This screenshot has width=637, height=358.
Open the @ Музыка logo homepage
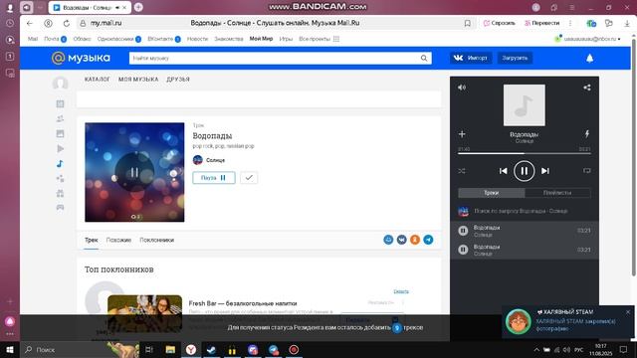[81, 58]
